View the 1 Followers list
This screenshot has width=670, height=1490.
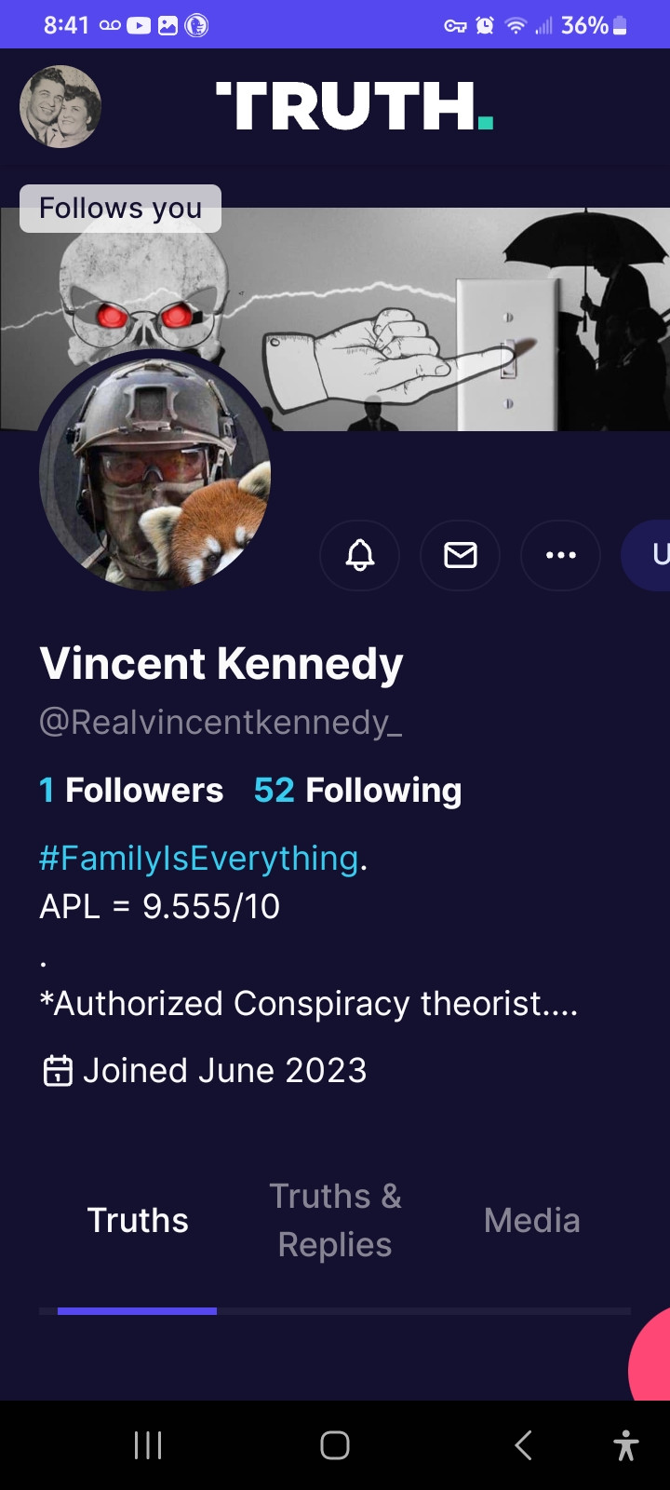[x=131, y=791]
